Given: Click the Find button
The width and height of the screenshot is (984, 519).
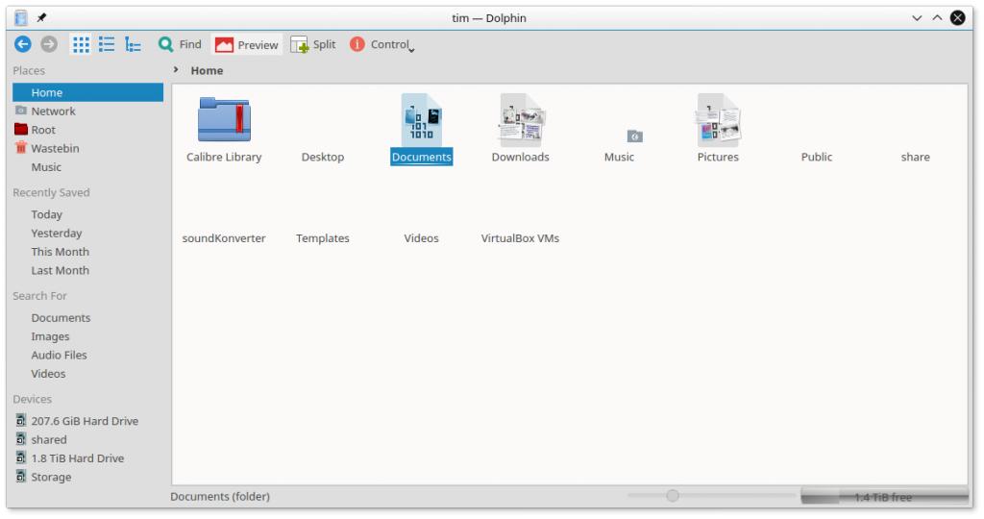Looking at the screenshot, I should point(180,45).
